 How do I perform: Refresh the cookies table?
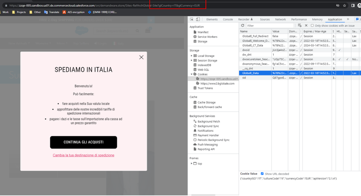(x=242, y=26)
